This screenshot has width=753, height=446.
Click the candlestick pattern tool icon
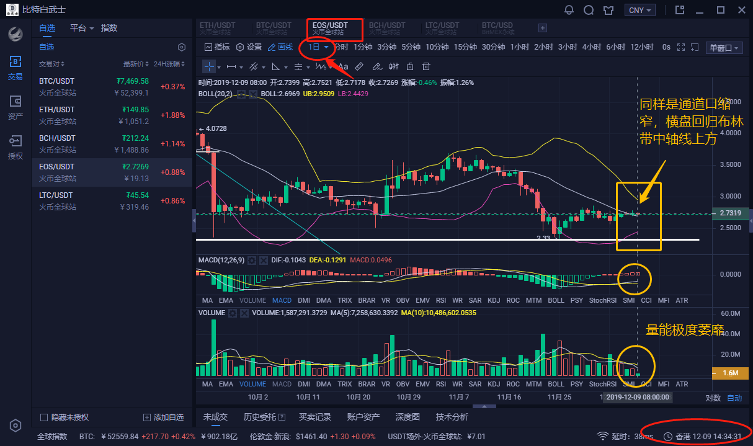pyautogui.click(x=393, y=66)
